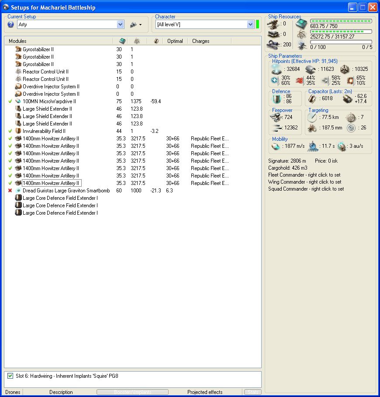This screenshot has height=397, width=380.
Task: Click the structure hitpoints icon showing 10325
Action: (345, 69)
